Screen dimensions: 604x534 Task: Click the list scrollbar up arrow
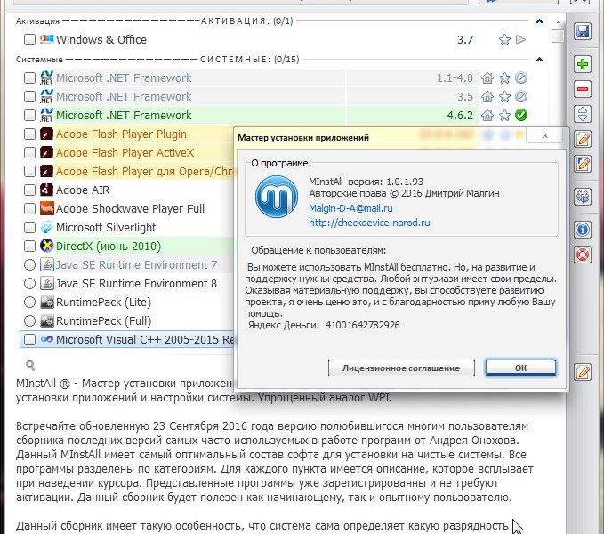click(558, 22)
